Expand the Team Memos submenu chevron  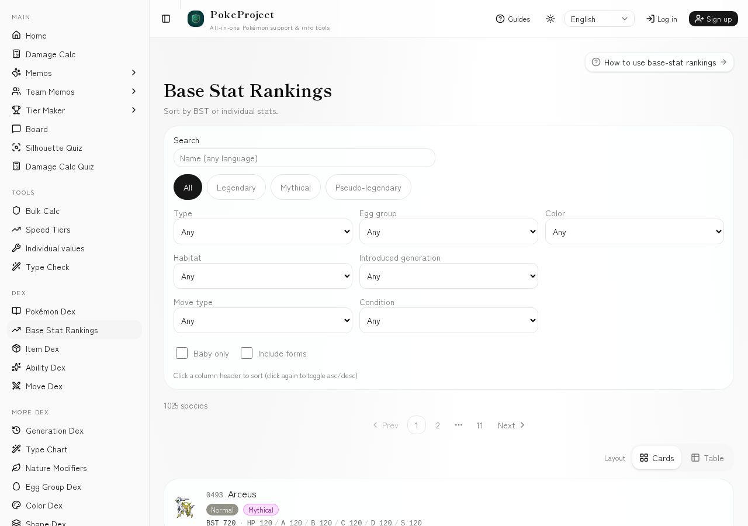click(134, 91)
